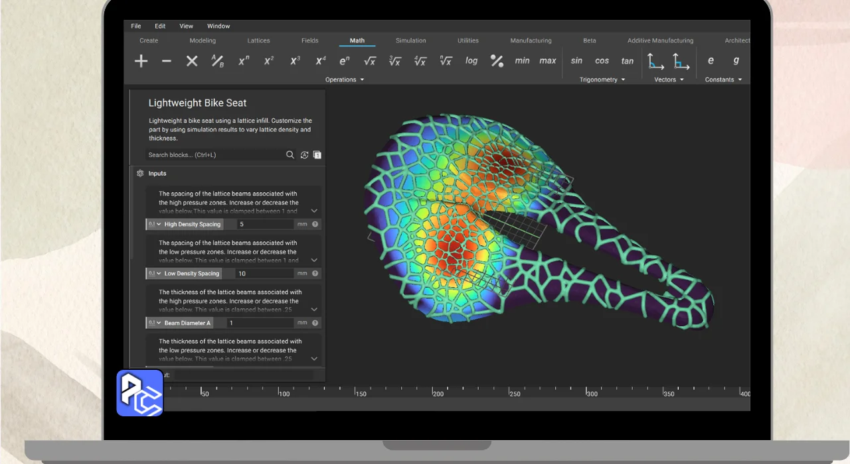Choose the log function icon
The height and width of the screenshot is (464, 850).
click(471, 61)
